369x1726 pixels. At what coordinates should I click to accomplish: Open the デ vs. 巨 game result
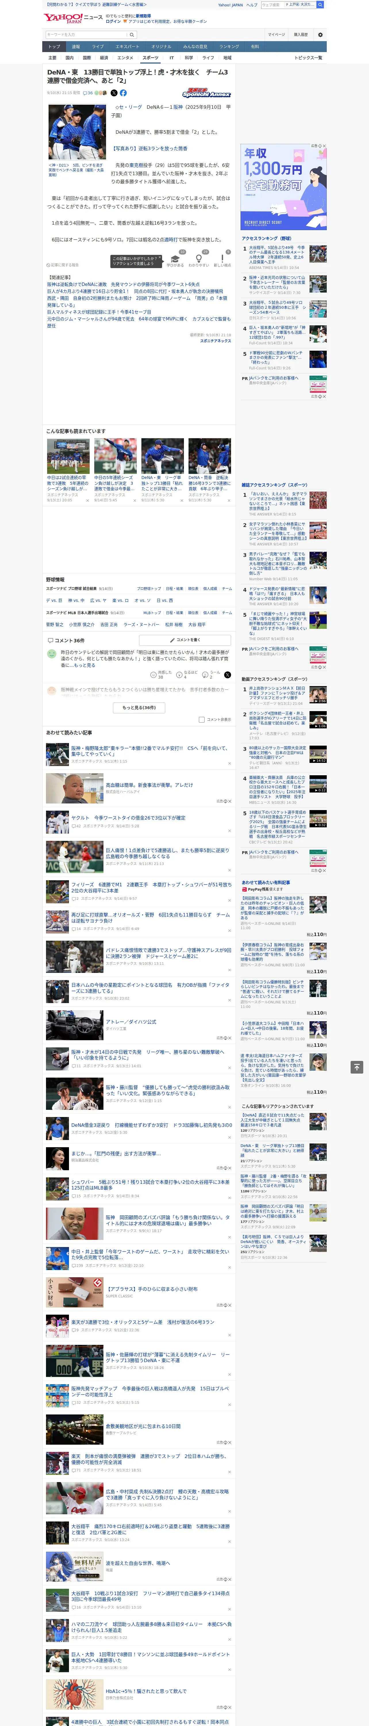click(54, 600)
